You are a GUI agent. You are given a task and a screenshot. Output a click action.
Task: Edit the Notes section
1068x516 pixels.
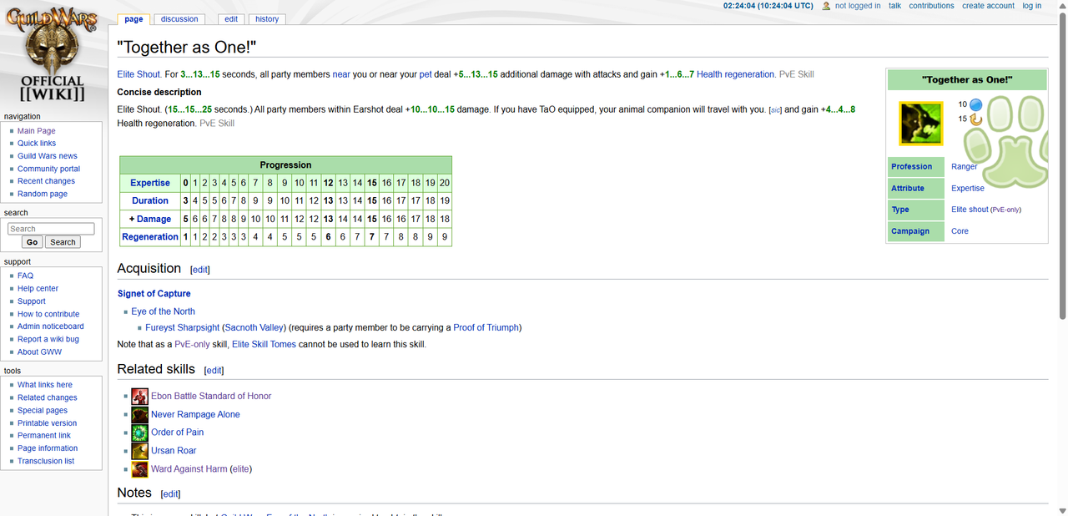click(x=170, y=494)
